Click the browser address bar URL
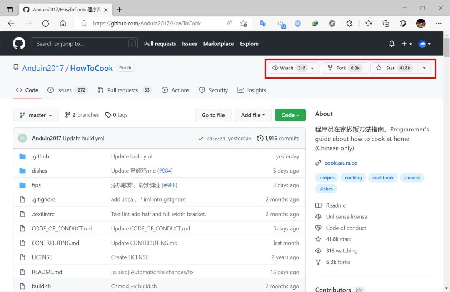This screenshot has height=292, width=450. tap(147, 23)
